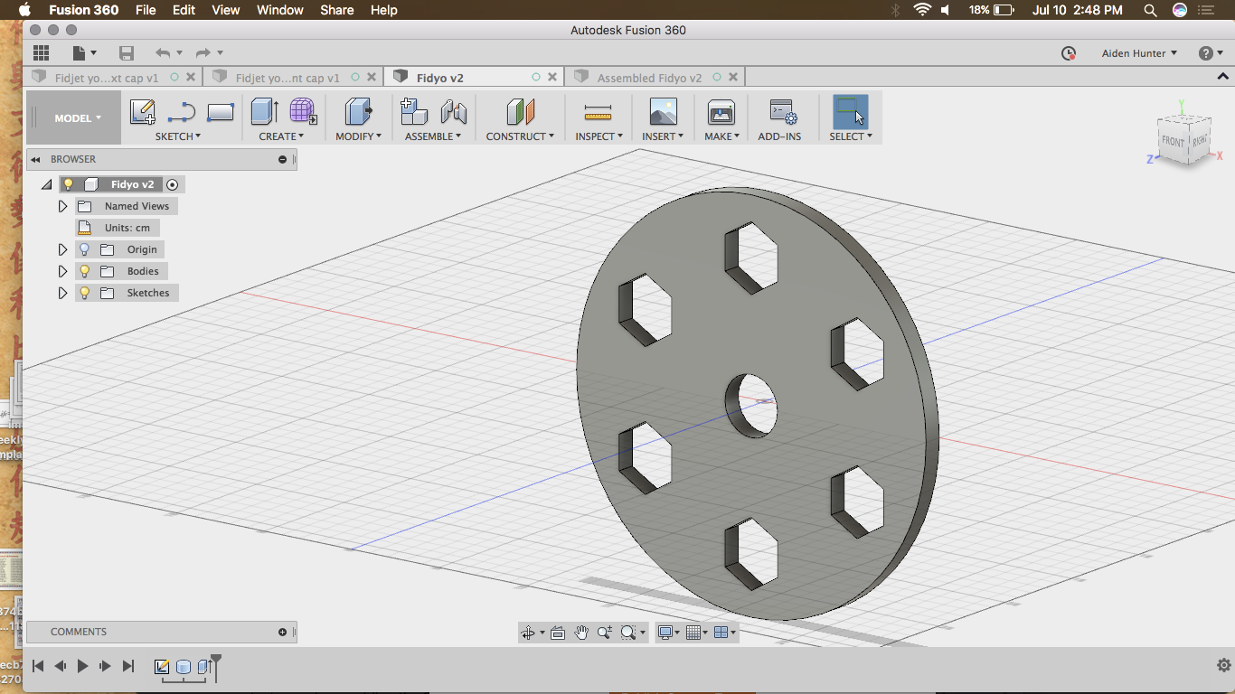Open the ASSEMBLE dropdown menu

pyautogui.click(x=433, y=136)
